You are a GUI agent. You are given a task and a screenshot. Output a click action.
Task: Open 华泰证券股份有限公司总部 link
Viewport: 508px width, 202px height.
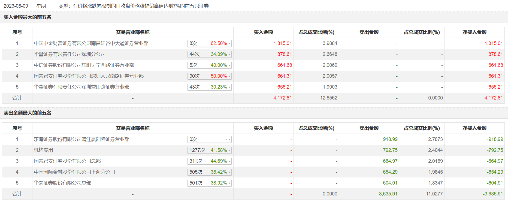(x=62, y=183)
